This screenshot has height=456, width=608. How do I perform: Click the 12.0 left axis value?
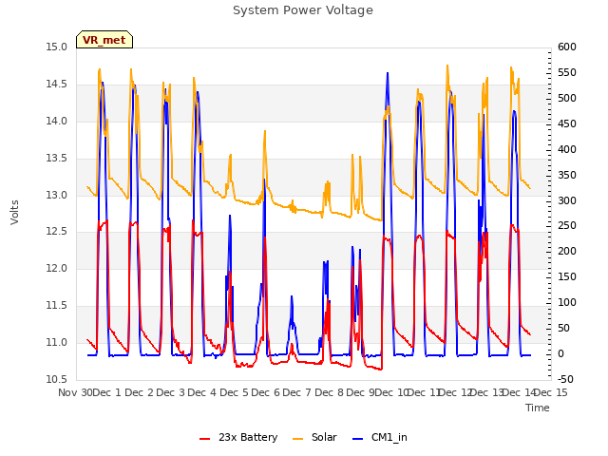(x=56, y=268)
